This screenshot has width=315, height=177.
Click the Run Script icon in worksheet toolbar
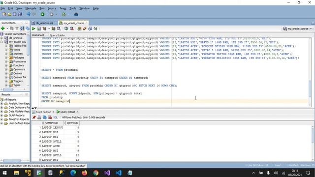(39, 29)
